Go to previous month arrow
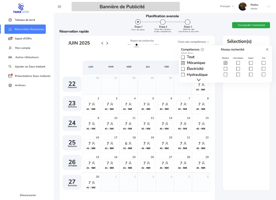Viewport: 276px width, 200px height. (102, 43)
